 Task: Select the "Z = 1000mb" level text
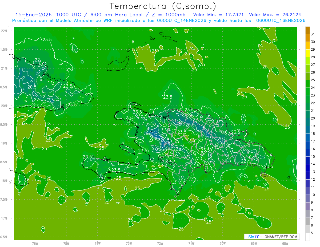(168, 15)
